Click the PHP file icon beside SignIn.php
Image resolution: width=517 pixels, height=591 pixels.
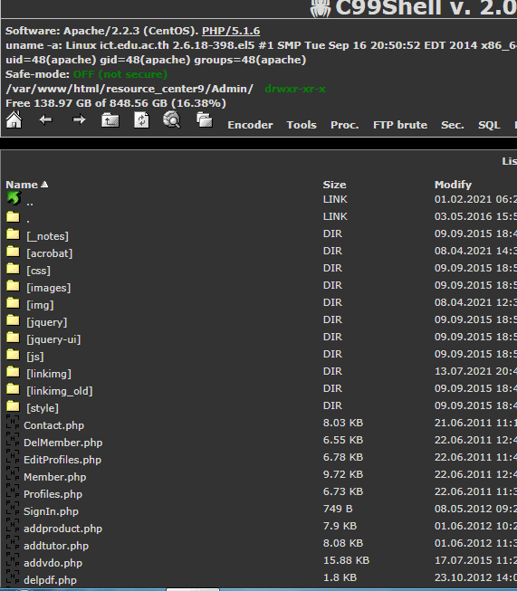[13, 508]
